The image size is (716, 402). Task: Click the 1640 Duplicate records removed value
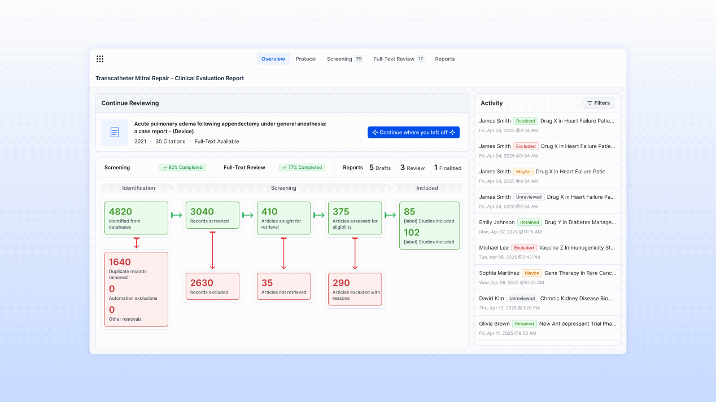120,262
